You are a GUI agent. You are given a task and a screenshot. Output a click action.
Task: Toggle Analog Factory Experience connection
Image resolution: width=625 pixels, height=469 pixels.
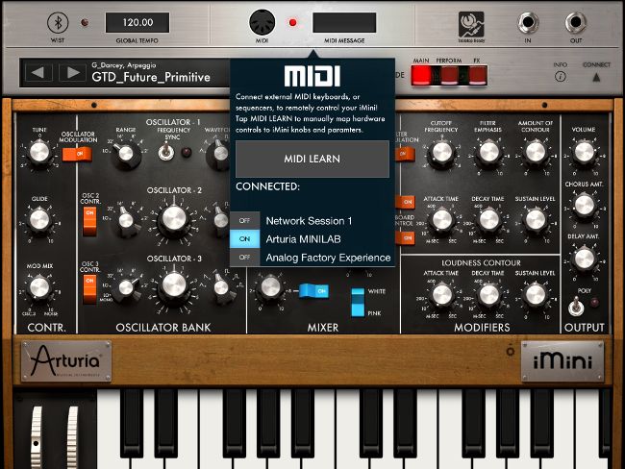pyautogui.click(x=245, y=258)
